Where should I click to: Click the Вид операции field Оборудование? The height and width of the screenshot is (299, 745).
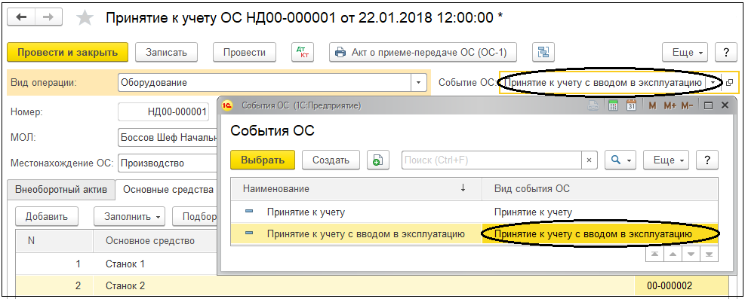coord(265,82)
